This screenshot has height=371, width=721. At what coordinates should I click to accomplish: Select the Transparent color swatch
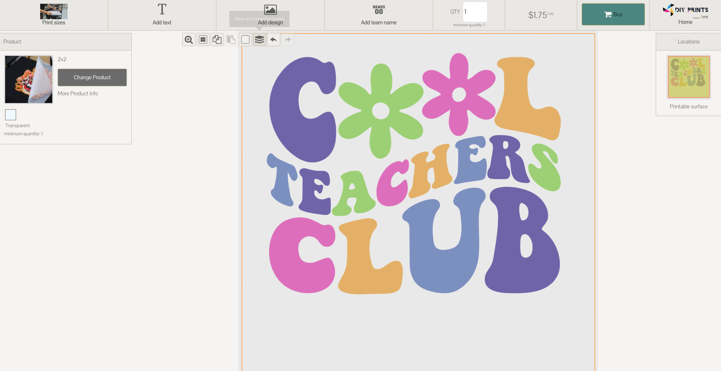point(11,115)
